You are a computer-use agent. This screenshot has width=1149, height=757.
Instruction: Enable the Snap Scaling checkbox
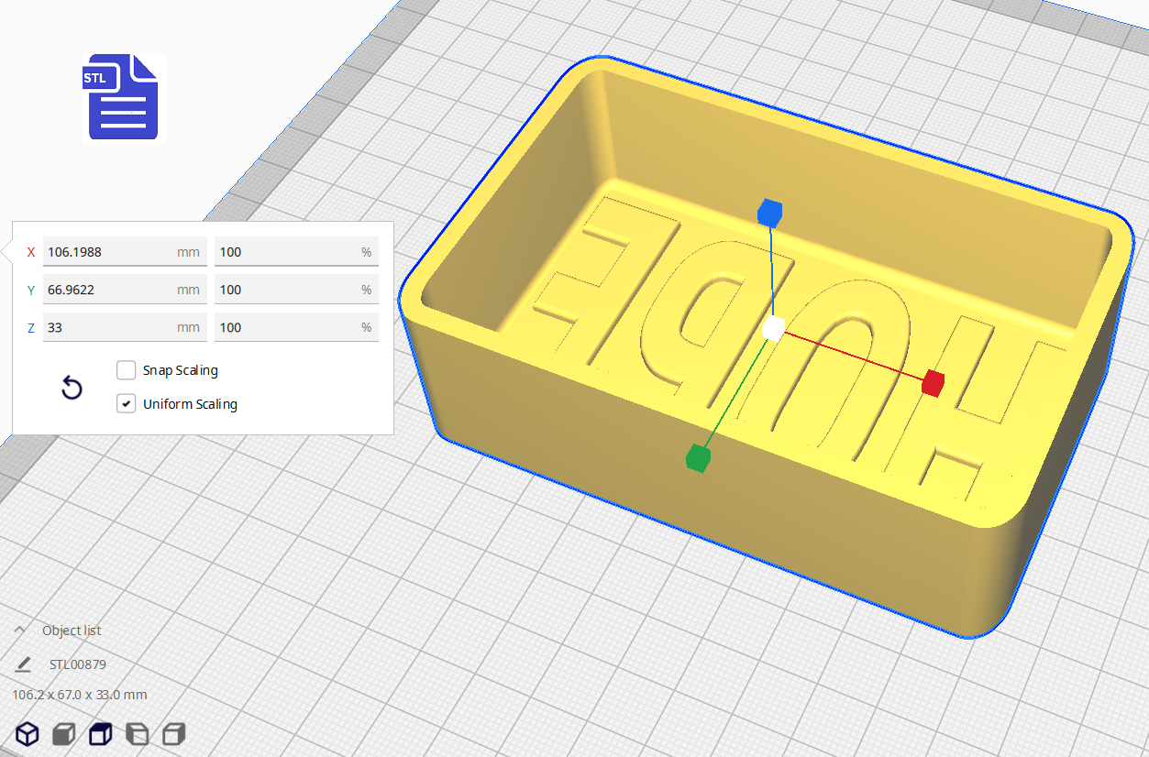click(x=127, y=370)
